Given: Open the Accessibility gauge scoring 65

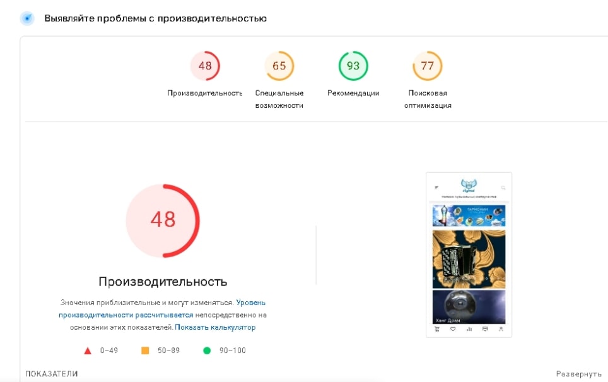Looking at the screenshot, I should [x=279, y=66].
